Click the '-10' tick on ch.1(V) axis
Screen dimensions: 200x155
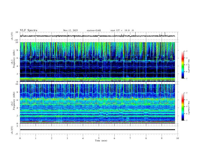[x=16, y=40]
